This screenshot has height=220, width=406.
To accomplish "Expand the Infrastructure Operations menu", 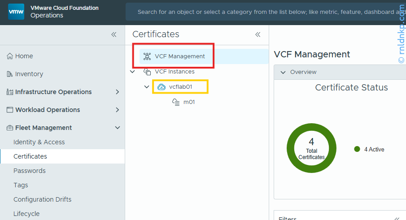I will (118, 92).
